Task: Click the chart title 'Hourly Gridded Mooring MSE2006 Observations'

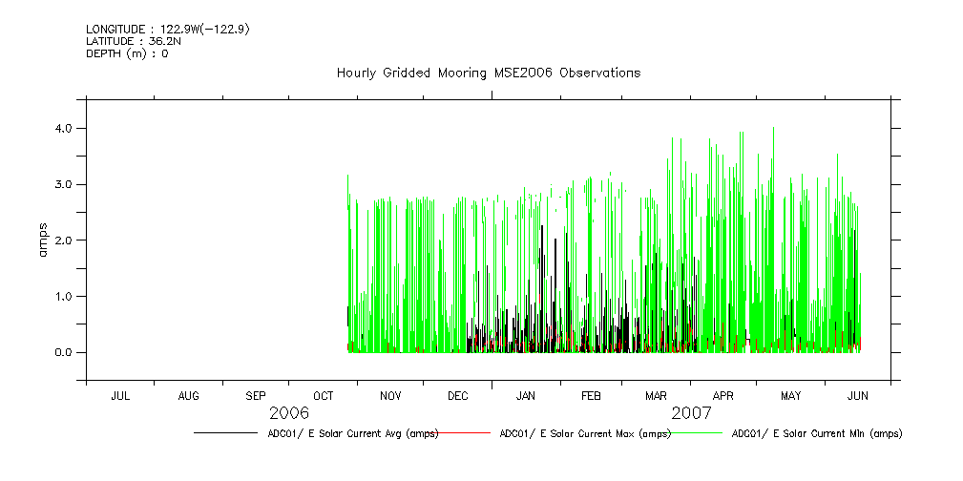Action: point(488,73)
